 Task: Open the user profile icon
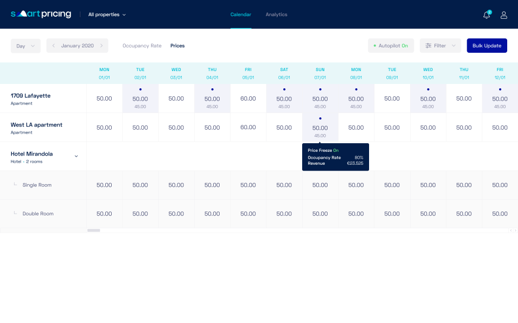point(504,15)
